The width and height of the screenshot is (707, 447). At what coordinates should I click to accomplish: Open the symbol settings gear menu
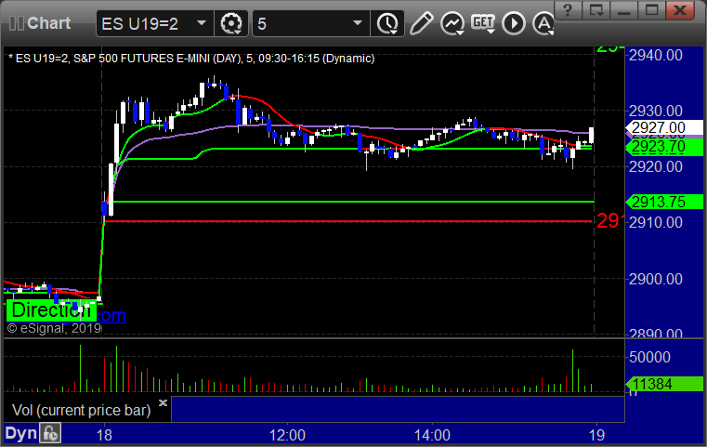(x=231, y=23)
